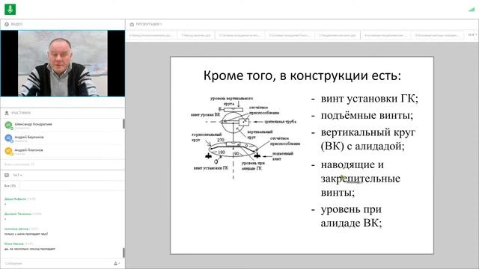Click the chat messages scrollbar
The image size is (479, 269).
tap(123, 253)
